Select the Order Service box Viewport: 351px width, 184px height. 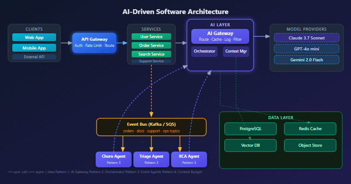[151, 46]
